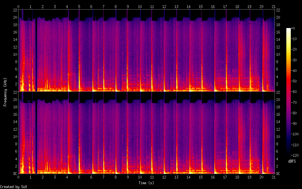Click the dBFS color gradient bar
Screen dimensions: 302x189
click(288, 92)
